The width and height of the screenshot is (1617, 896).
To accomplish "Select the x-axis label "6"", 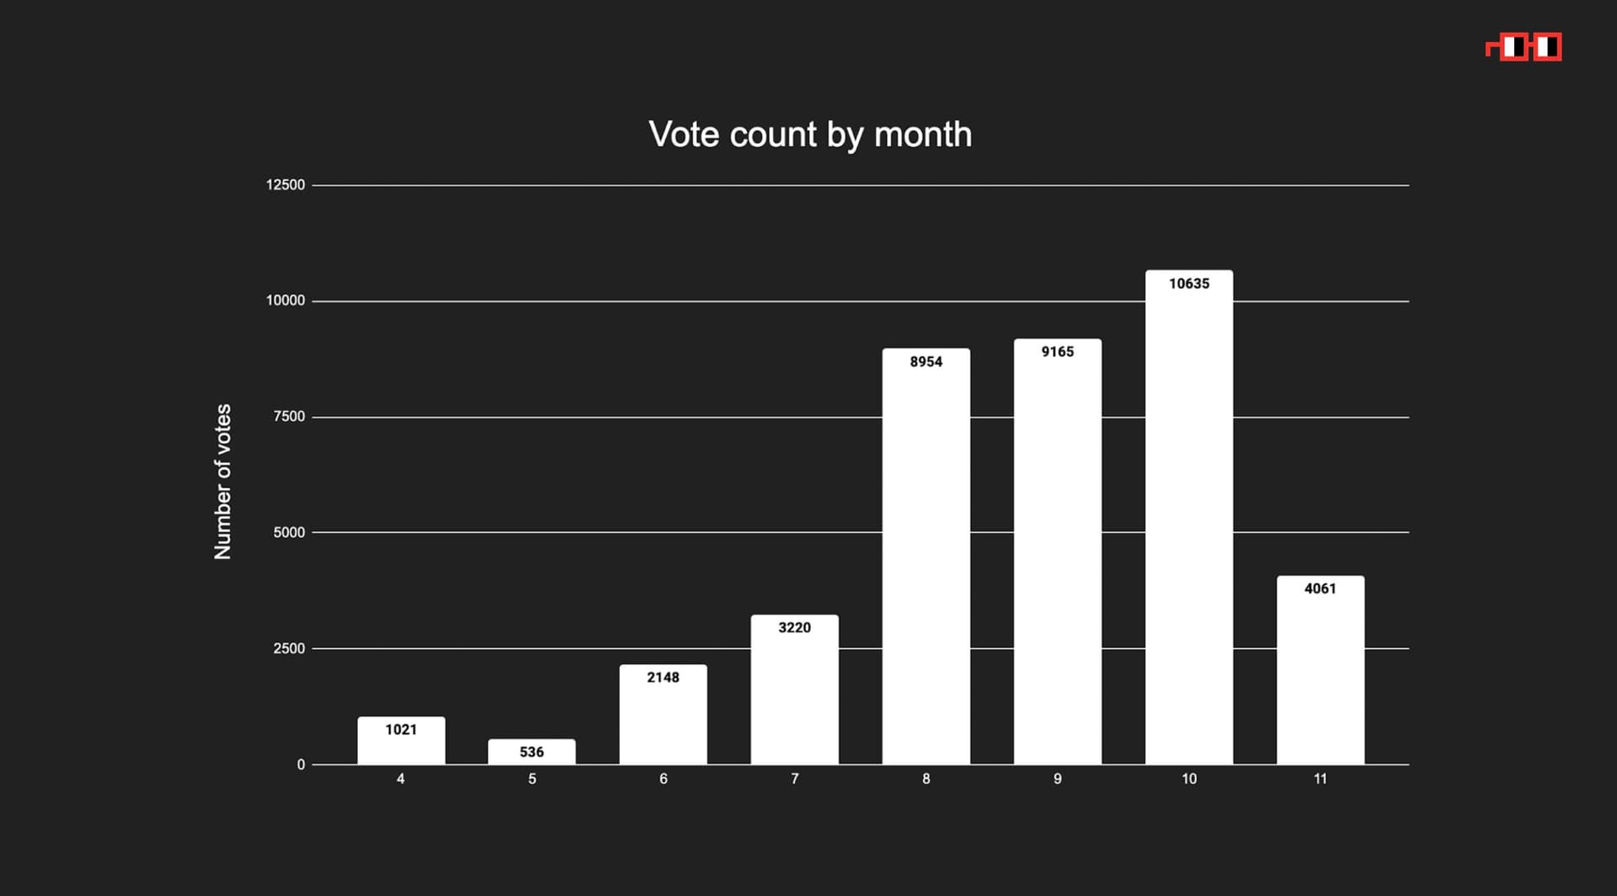I will pyautogui.click(x=664, y=779).
